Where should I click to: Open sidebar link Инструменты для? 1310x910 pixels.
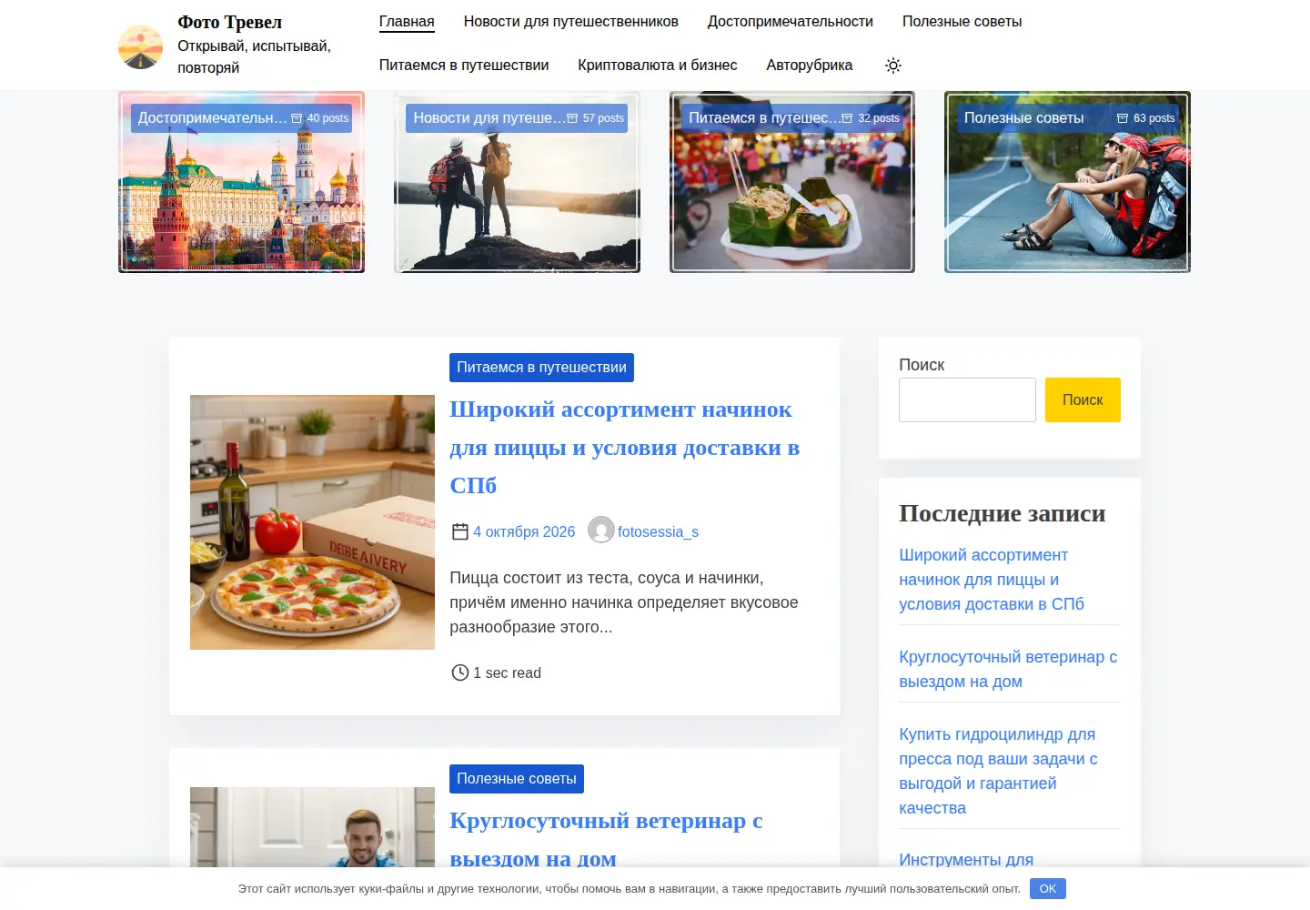click(x=966, y=859)
